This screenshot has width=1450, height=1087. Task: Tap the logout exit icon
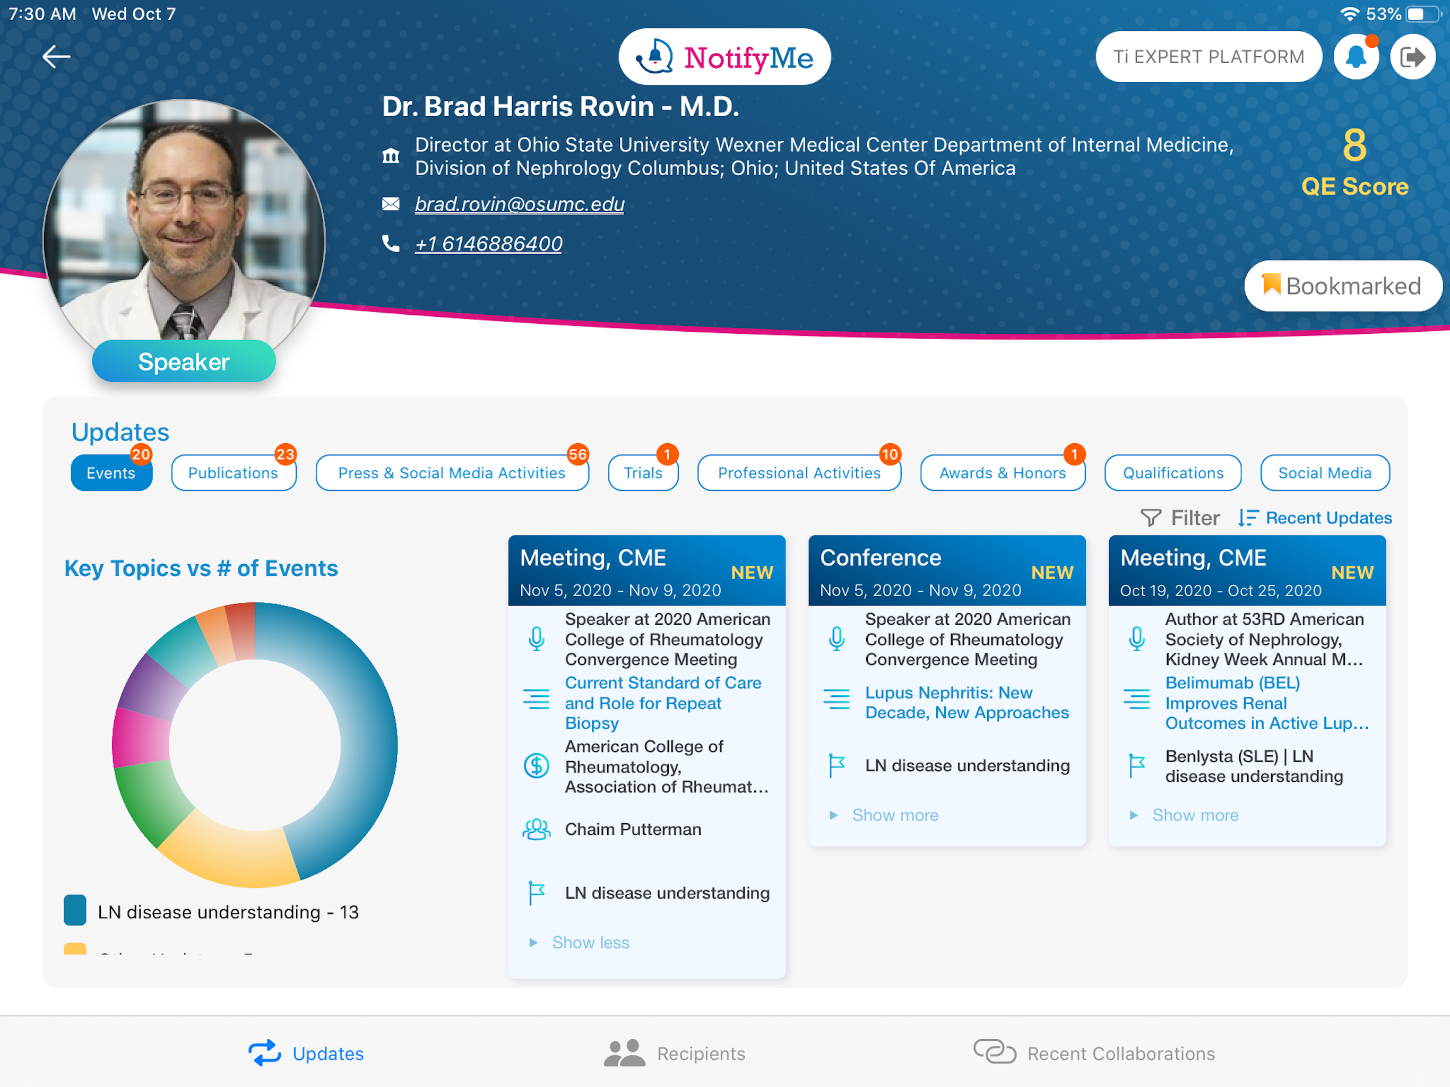point(1413,57)
